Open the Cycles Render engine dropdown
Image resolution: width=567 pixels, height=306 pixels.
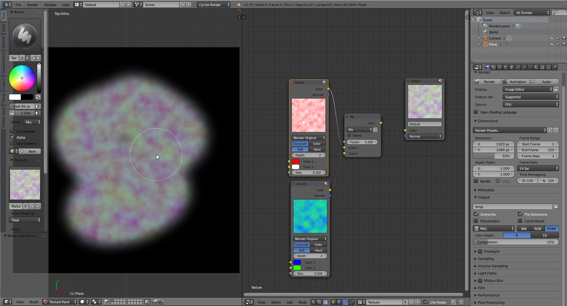pyautogui.click(x=214, y=5)
